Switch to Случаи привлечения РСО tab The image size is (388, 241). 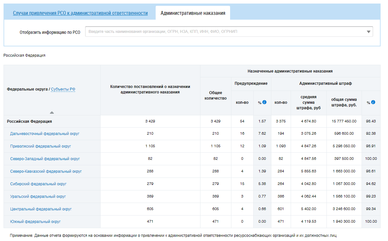[x=80, y=13]
